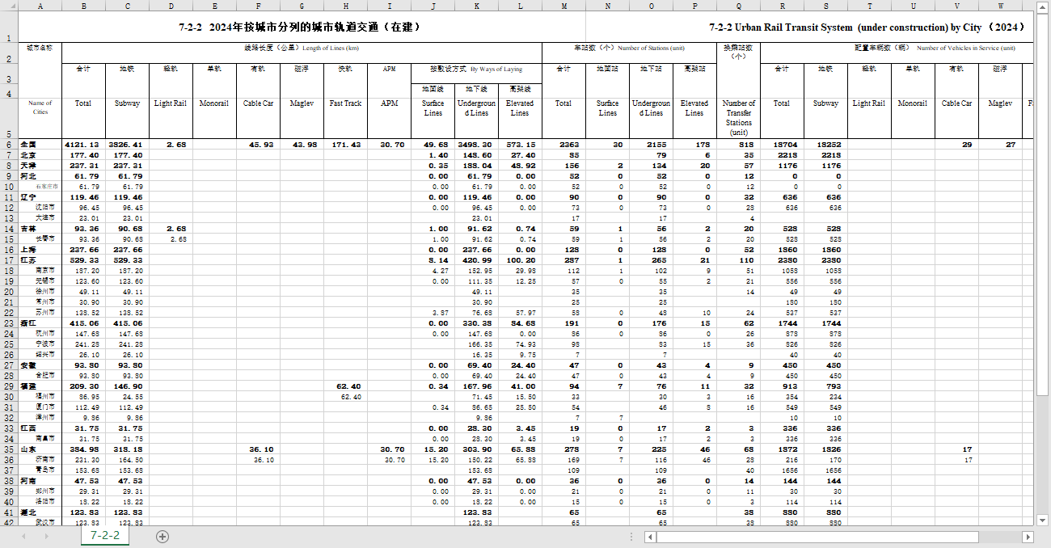This screenshot has height=548, width=1051.
Task: Open the 7-2-2 sheet tab
Action: [105, 536]
